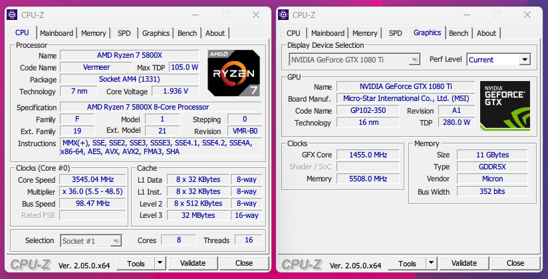The width and height of the screenshot is (548, 279).
Task: Open the Socket #1 selection dropdown
Action: click(x=91, y=241)
